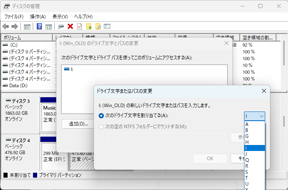
Task: Choose drive letter Q from the list
Action: click(247, 160)
